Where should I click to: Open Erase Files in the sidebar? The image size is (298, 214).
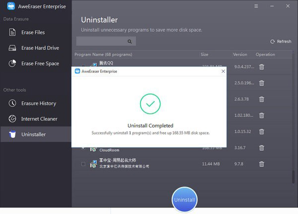pos(36,32)
